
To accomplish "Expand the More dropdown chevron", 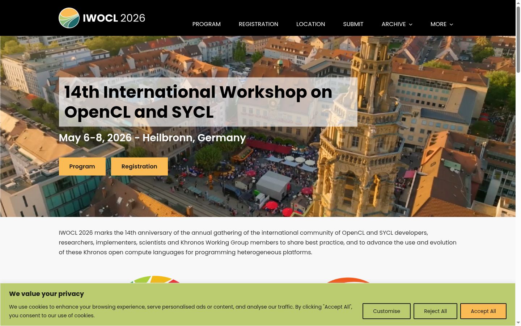I will coord(451,24).
